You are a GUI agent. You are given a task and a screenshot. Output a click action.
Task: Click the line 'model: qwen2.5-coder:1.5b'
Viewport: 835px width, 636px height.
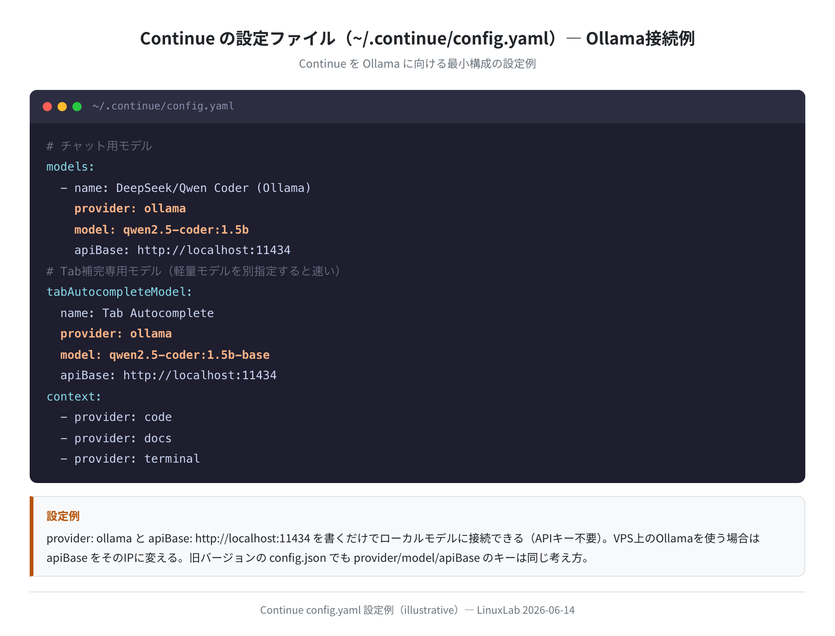[161, 229]
